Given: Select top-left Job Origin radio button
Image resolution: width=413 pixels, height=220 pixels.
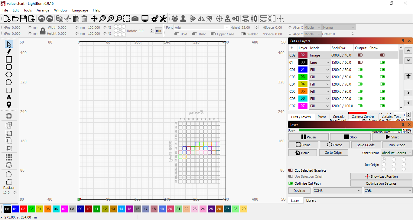Looking at the screenshot, I should point(384,159).
